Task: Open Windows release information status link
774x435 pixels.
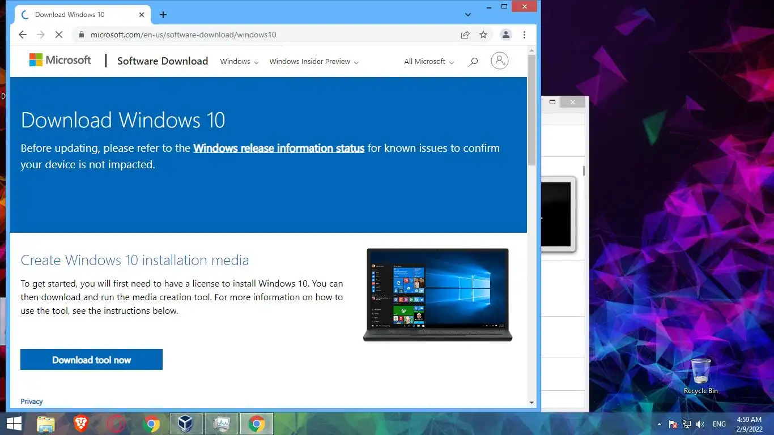Action: (x=279, y=148)
